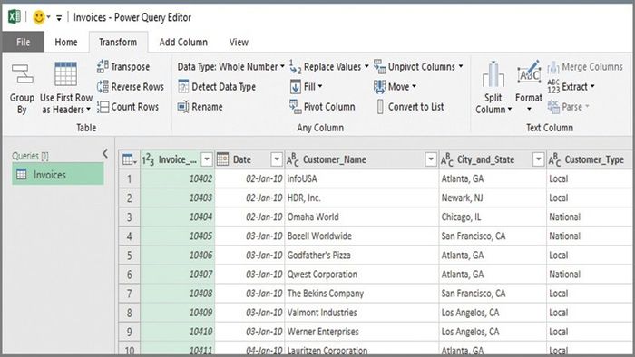This screenshot has height=357, width=635.
Task: Click the Split Column icon
Action: (x=493, y=75)
